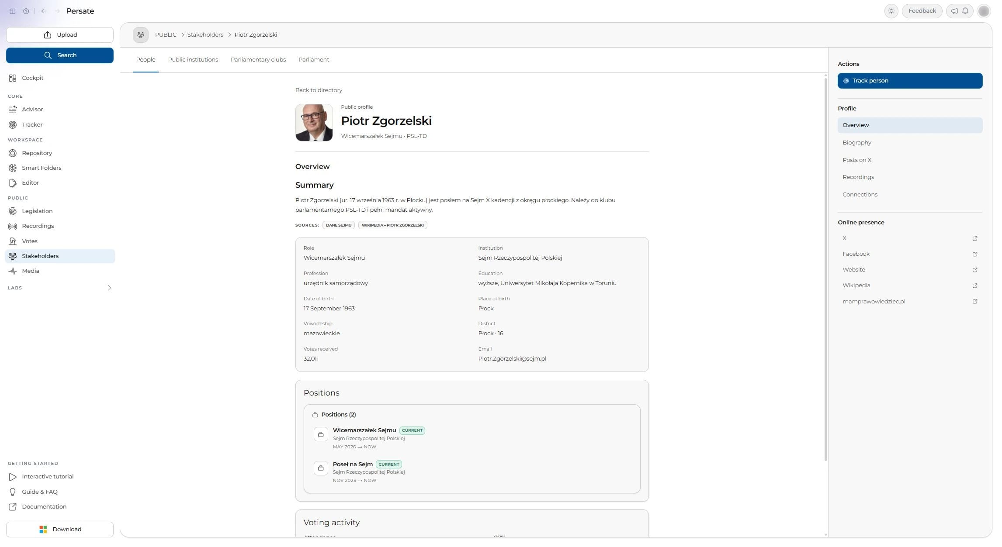
Task: Toggle the sidebar panel icon
Action: (13, 11)
